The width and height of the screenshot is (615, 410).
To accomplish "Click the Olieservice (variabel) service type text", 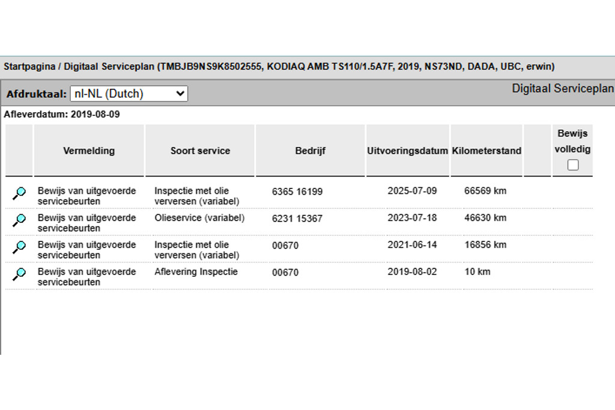I will 199,218.
